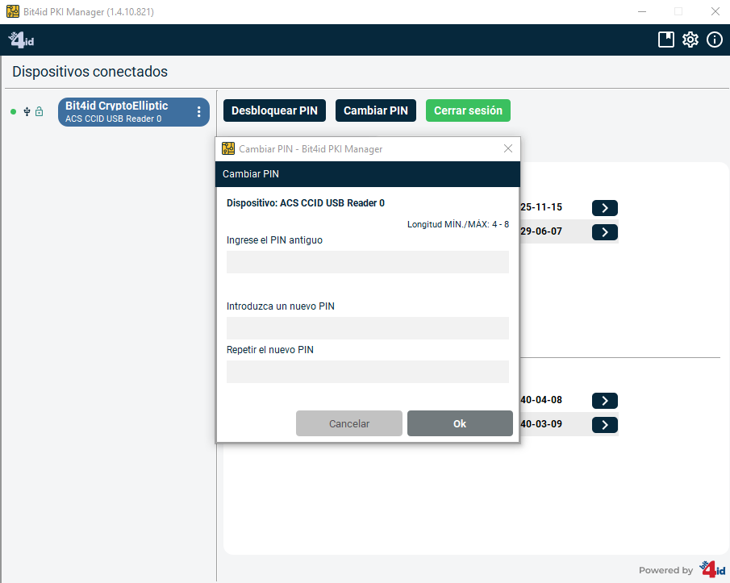
Task: Click 'Repetir el nuevo PIN' label
Action: pyautogui.click(x=270, y=350)
